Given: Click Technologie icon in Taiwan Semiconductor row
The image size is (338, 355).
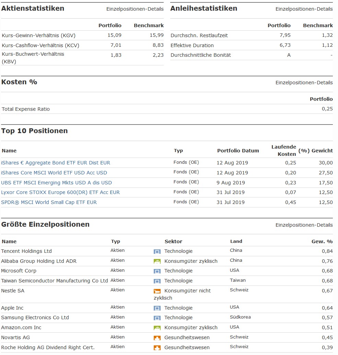Looking at the screenshot, I should 157,281.
